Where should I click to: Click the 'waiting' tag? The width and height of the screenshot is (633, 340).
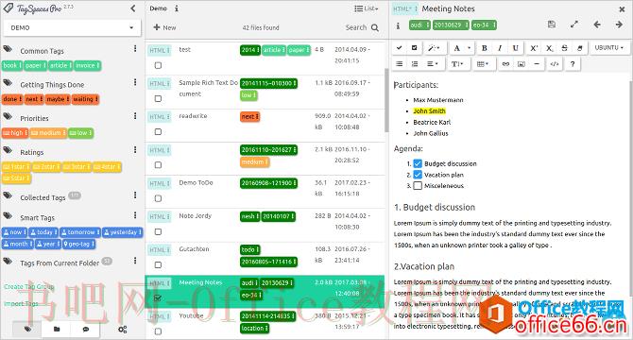coord(85,99)
